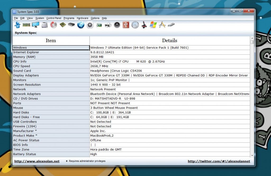Open the Hardware menu
This screenshot has width=271, height=176.
click(x=83, y=18)
